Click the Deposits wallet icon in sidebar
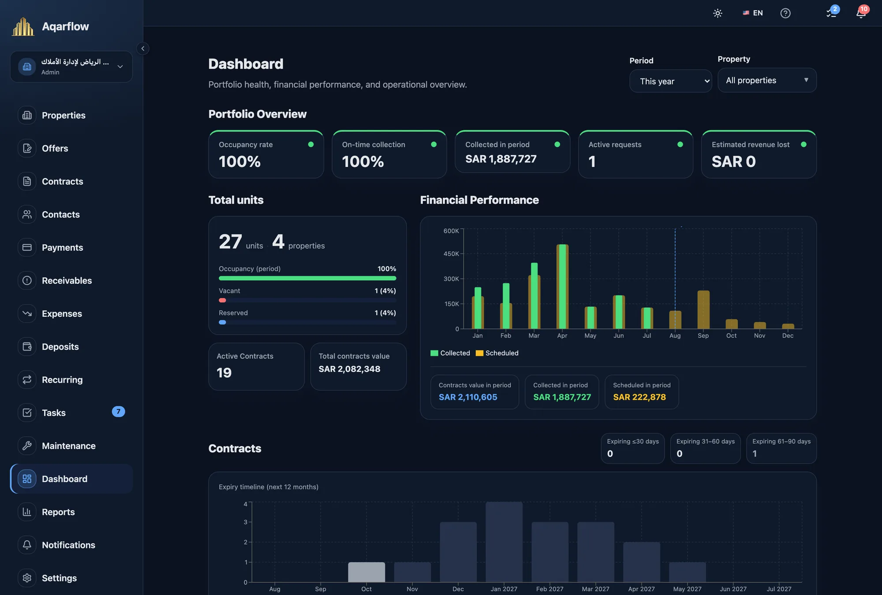Image resolution: width=882 pixels, height=595 pixels. coord(27,346)
